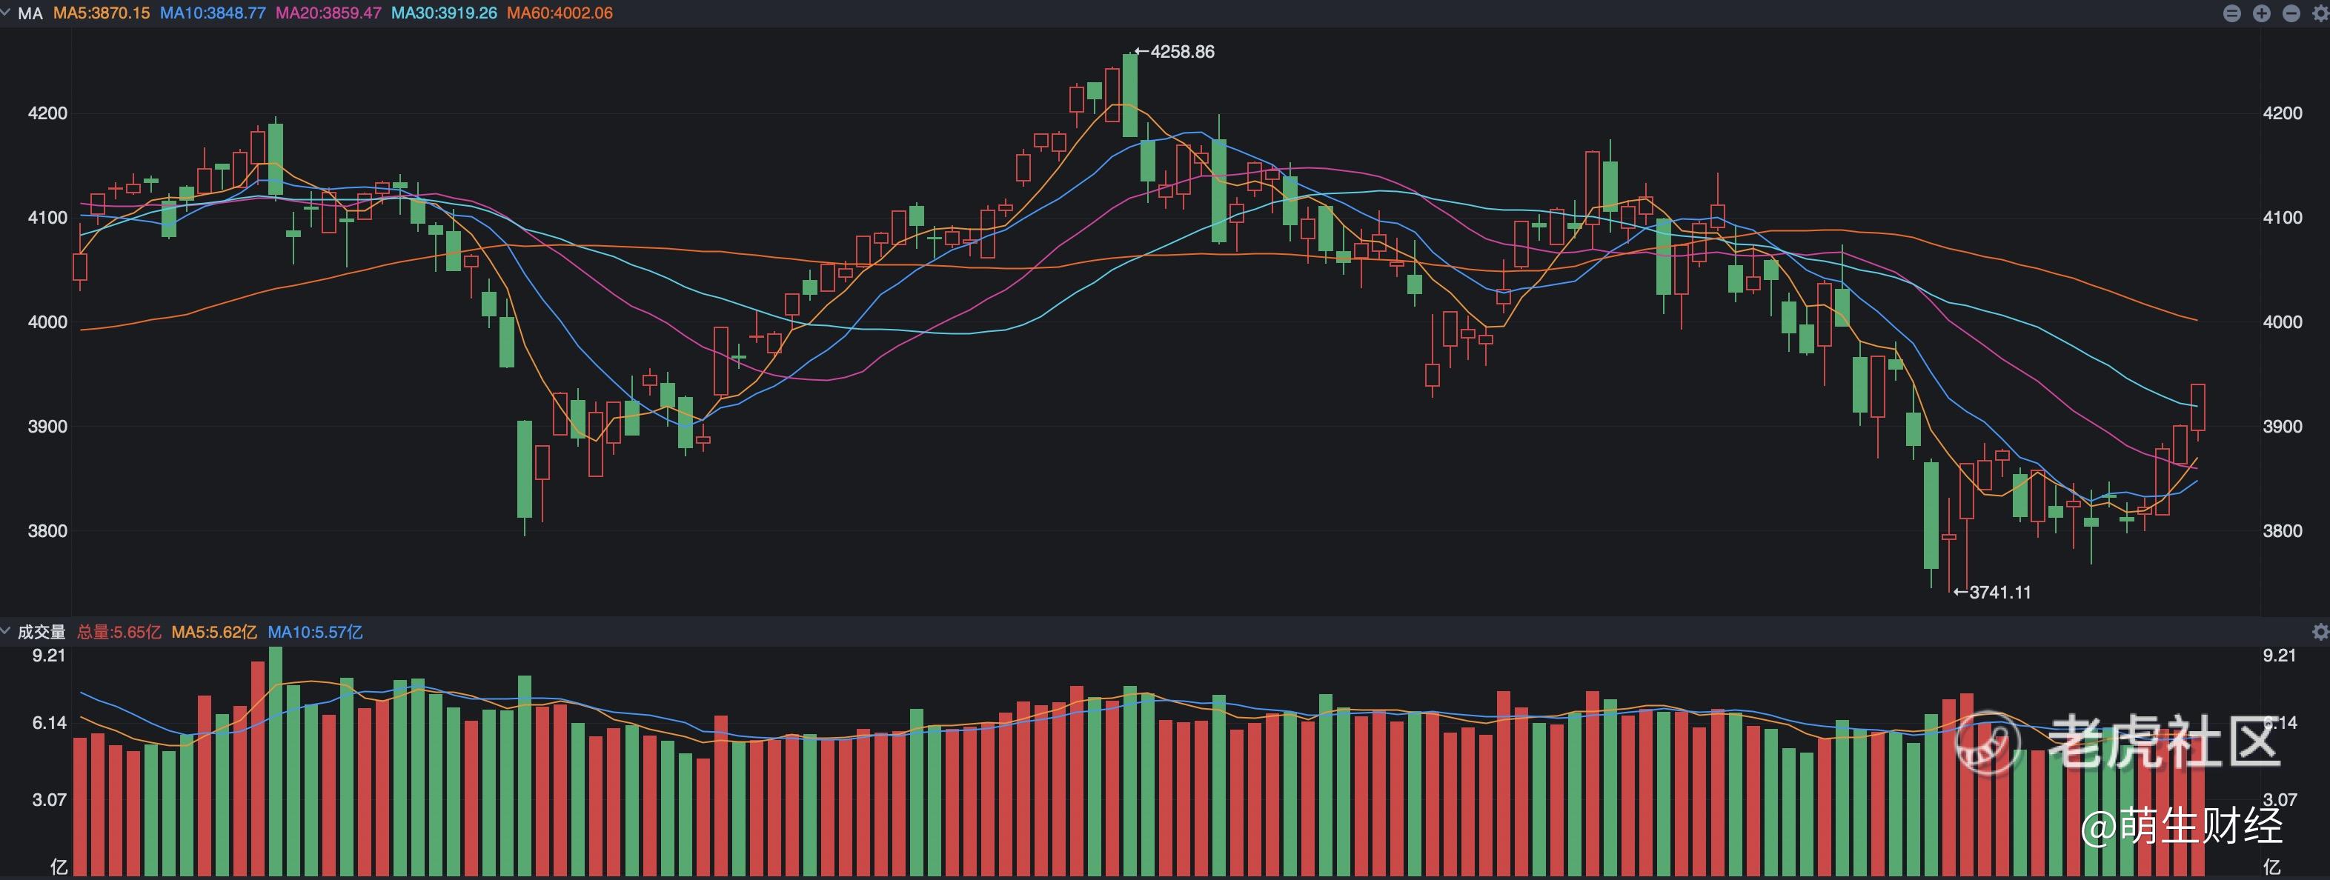Screen dimensions: 2330x880
Task: Open MA indicator settings gear in the top bar
Action: coord(2322,13)
